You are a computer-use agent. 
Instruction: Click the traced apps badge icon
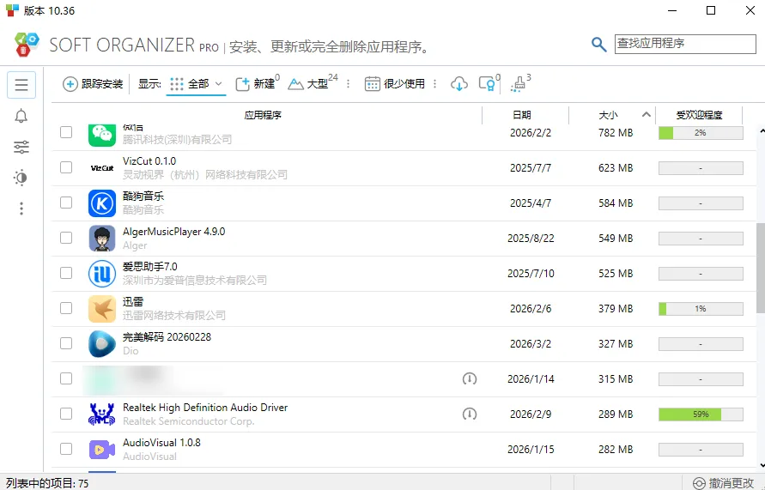489,83
